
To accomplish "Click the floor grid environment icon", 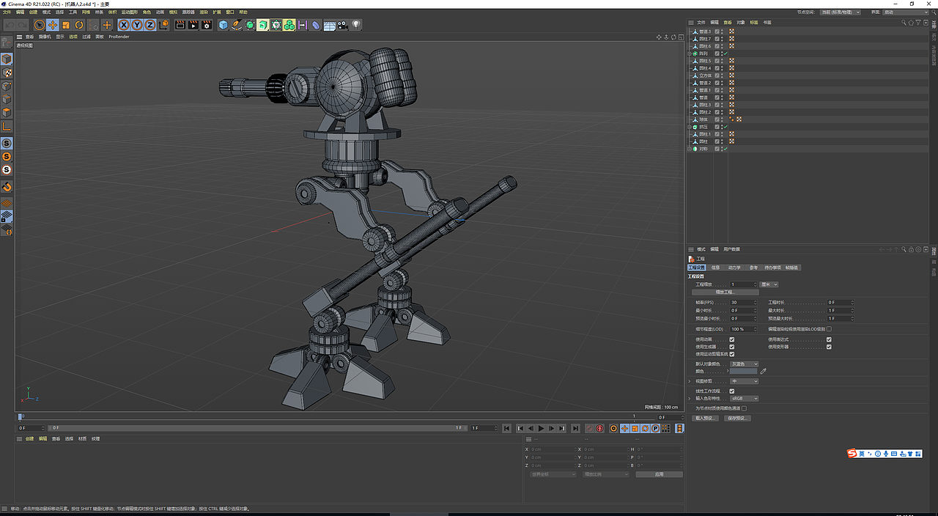I will click(x=329, y=25).
